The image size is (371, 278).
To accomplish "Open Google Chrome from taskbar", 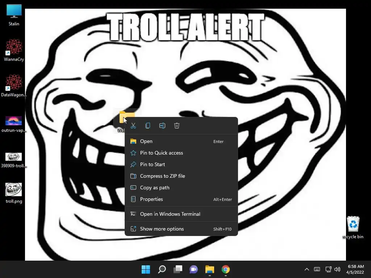I will coord(226,269).
